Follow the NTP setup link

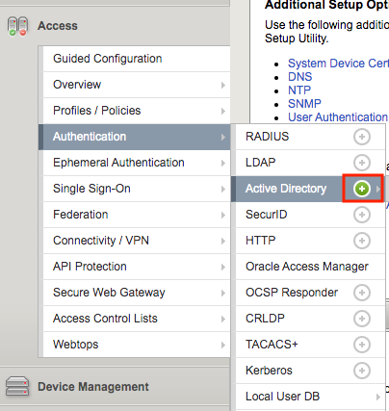[299, 90]
